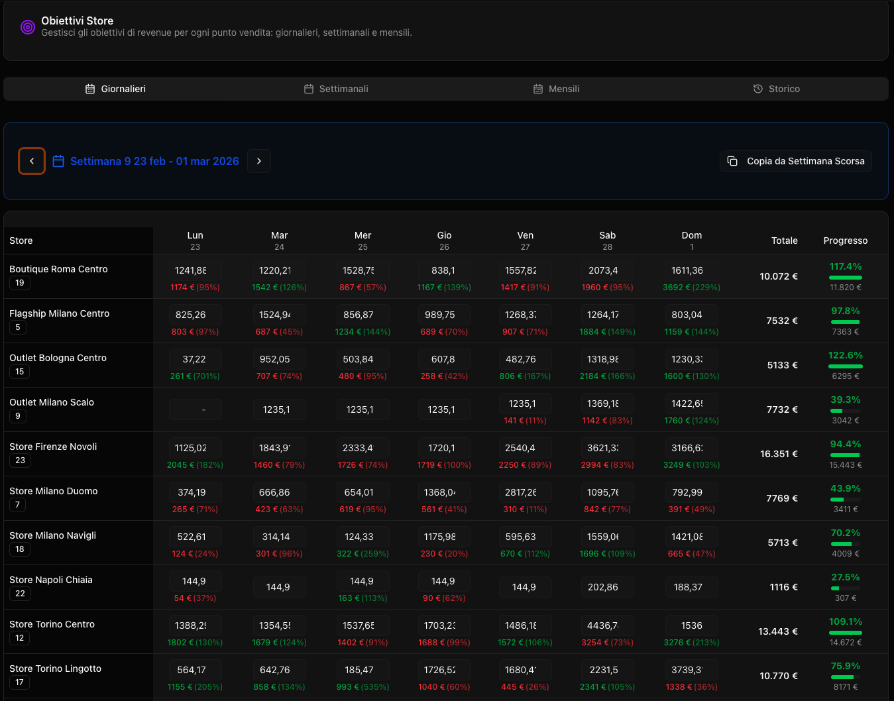Switch to the Settimanali tab

coord(336,89)
